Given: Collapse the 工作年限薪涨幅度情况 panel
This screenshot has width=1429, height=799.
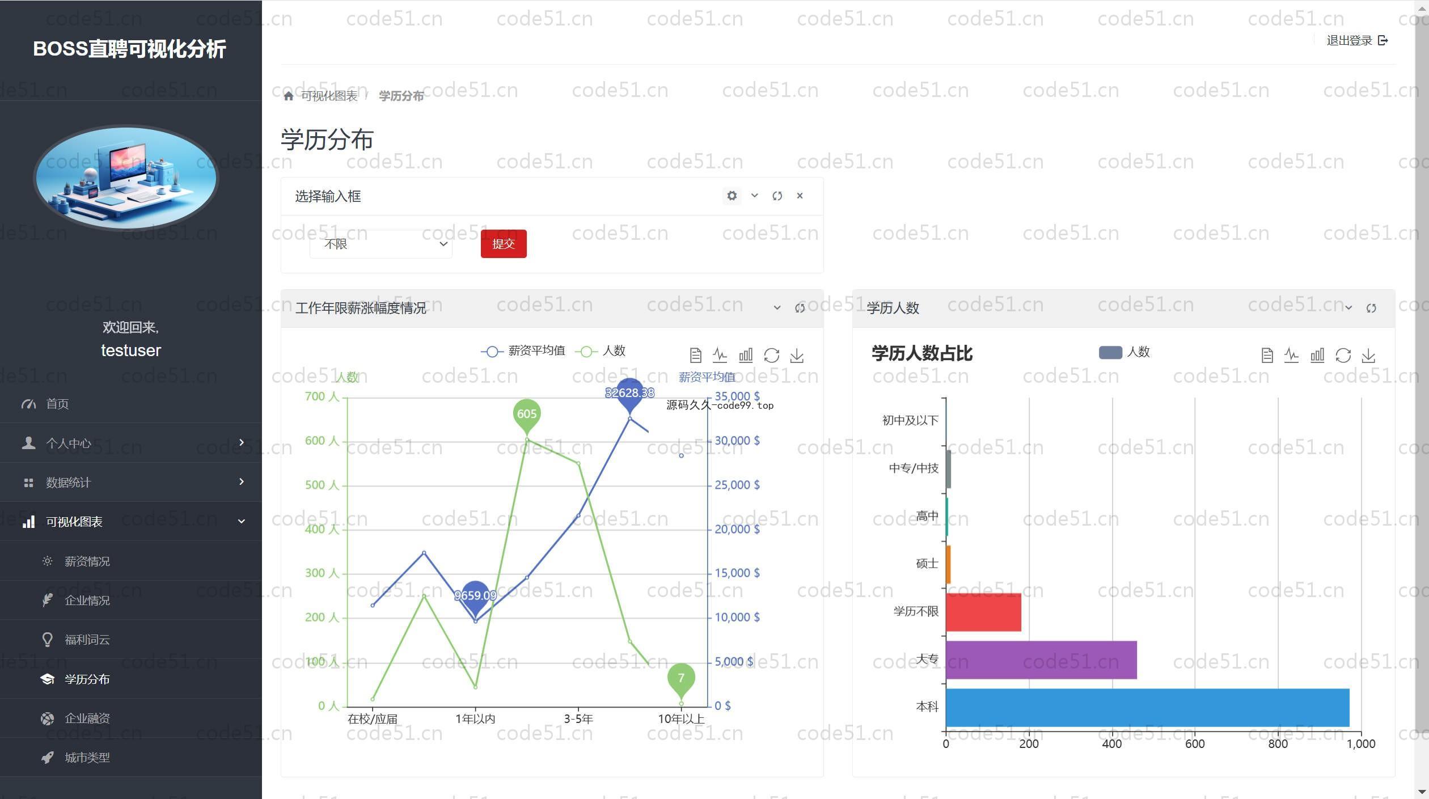Looking at the screenshot, I should point(777,308).
